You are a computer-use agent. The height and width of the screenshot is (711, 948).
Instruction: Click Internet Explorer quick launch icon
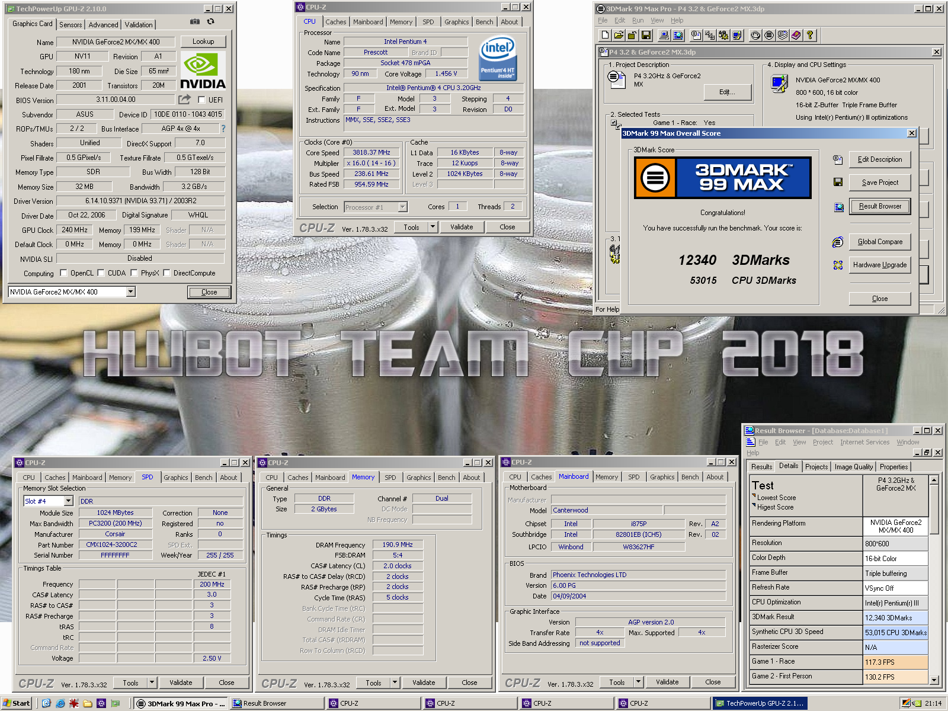60,703
